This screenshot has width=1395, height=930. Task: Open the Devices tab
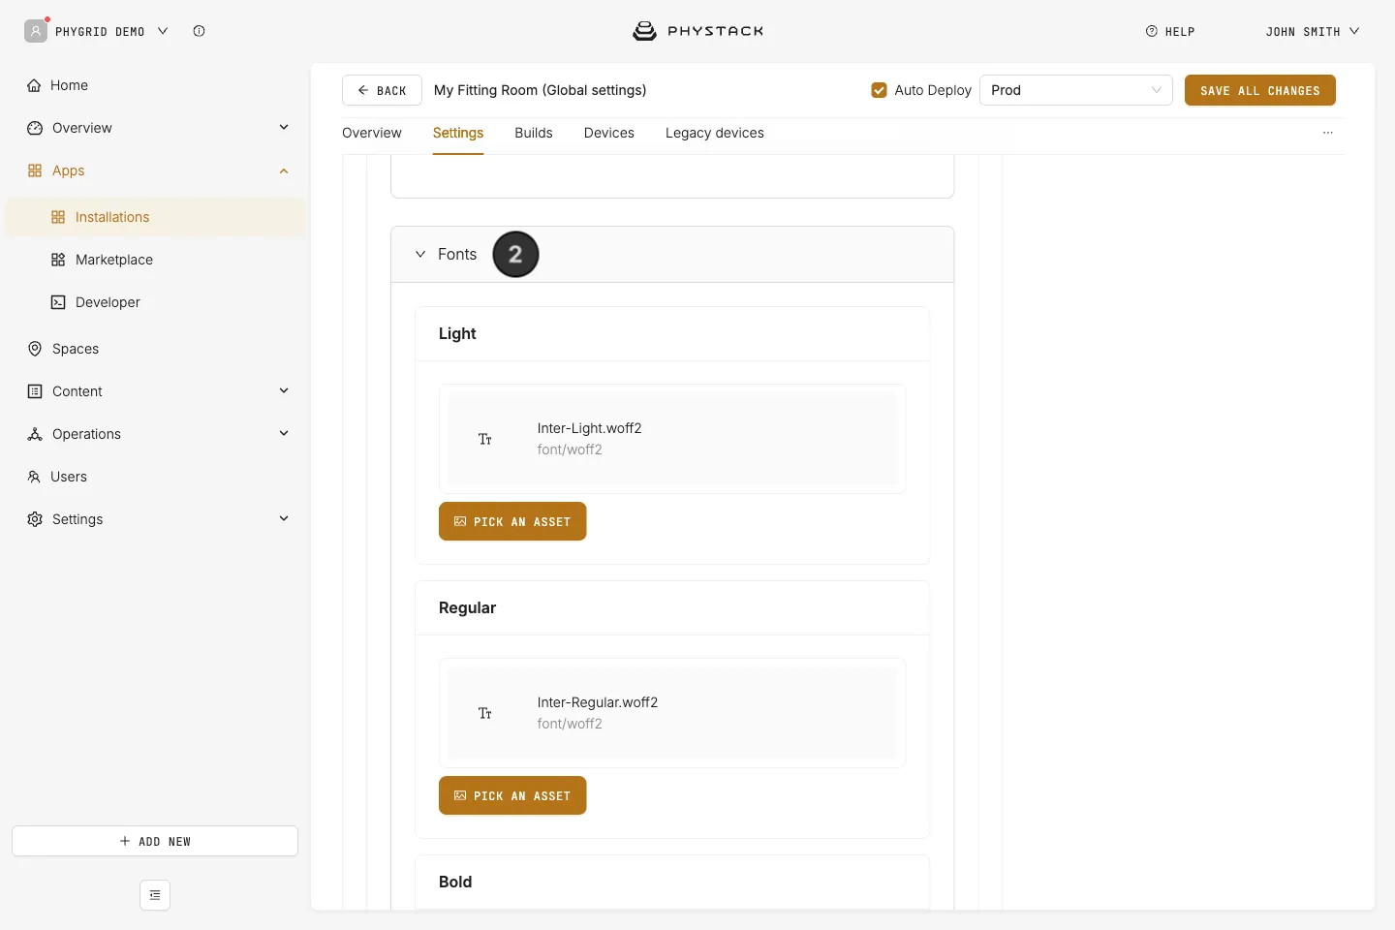[609, 133]
